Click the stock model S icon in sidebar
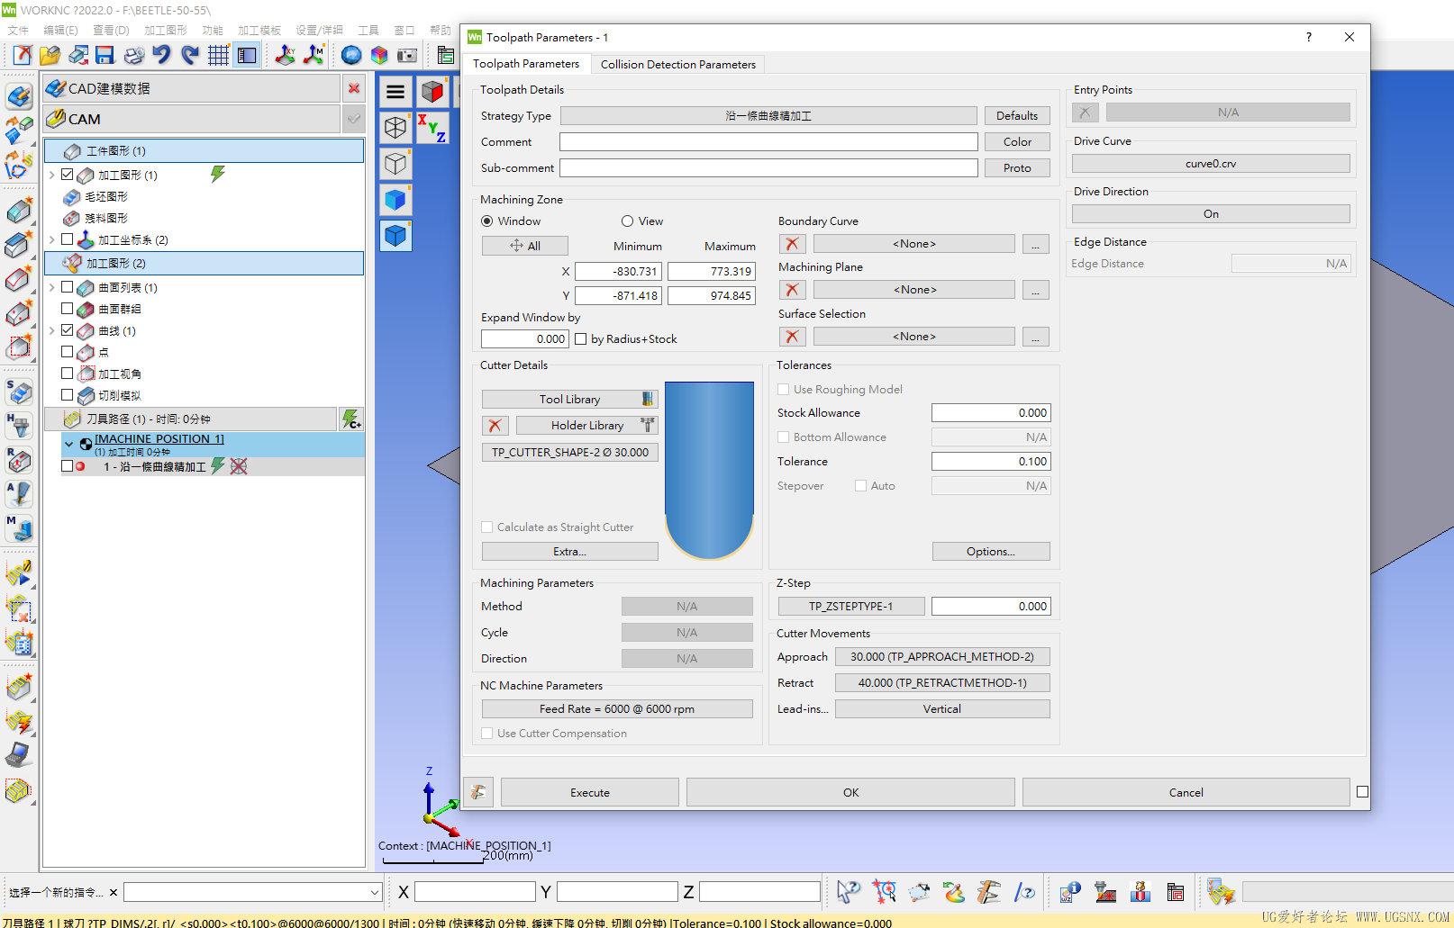Image resolution: width=1454 pixels, height=928 pixels. click(x=19, y=392)
